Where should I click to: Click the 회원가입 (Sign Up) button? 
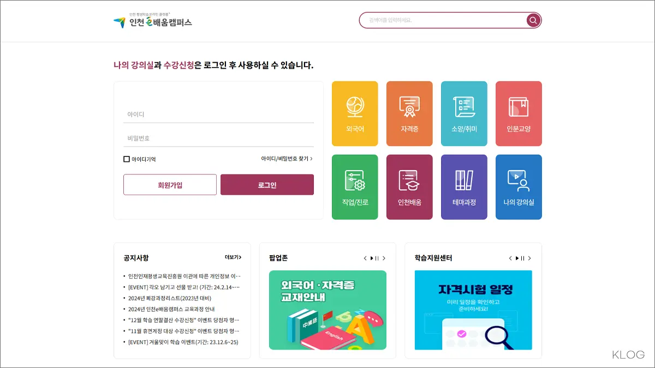tap(170, 184)
